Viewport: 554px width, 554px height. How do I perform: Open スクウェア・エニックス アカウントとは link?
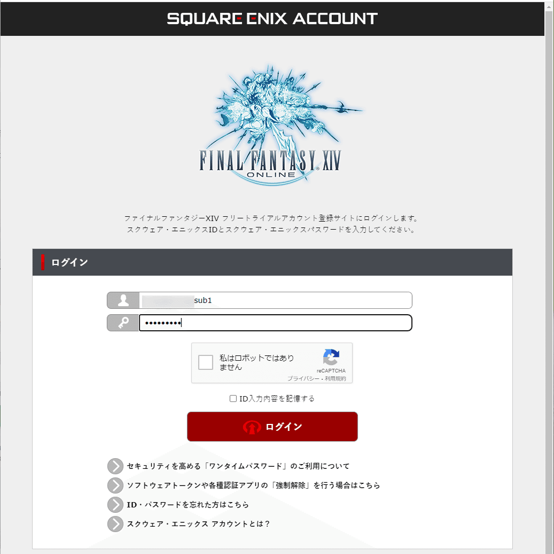click(x=198, y=523)
